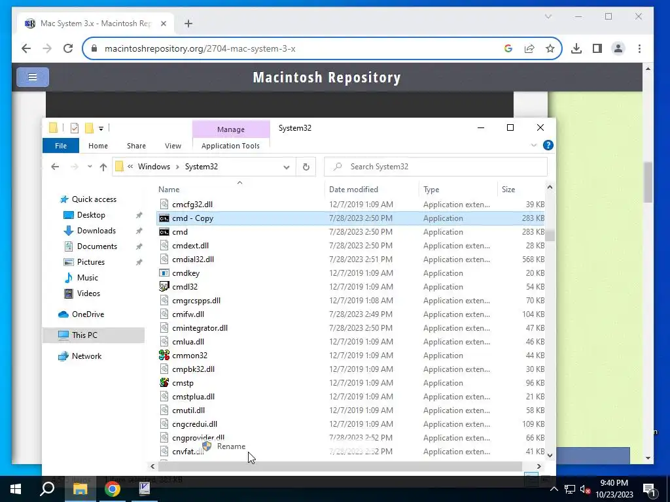
Task: Click the horizontal scrollbar in file list
Action: [340, 466]
